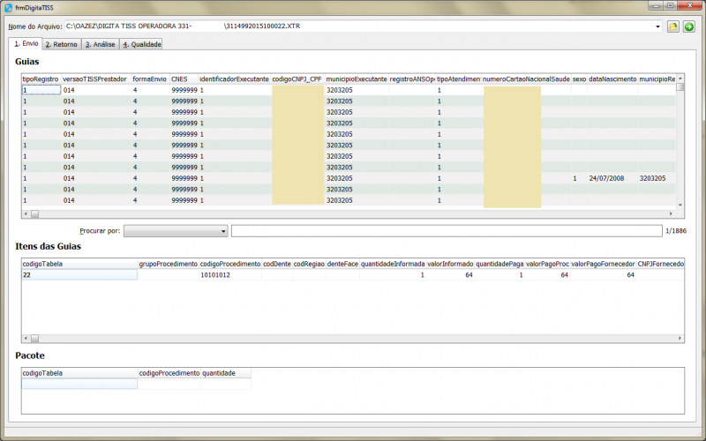Click the dataNascimento column header
The height and width of the screenshot is (441, 706).
click(x=612, y=79)
